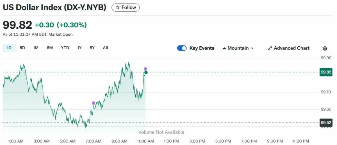
Task: Click the green 99.82 price label
Action: click(x=326, y=72)
